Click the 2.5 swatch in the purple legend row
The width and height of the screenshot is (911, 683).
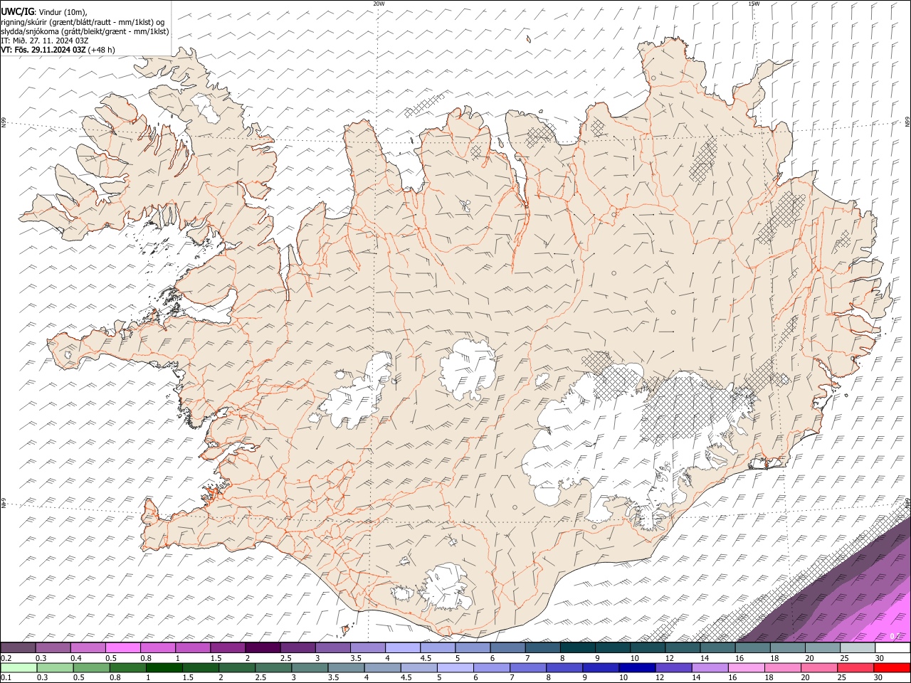click(297, 648)
